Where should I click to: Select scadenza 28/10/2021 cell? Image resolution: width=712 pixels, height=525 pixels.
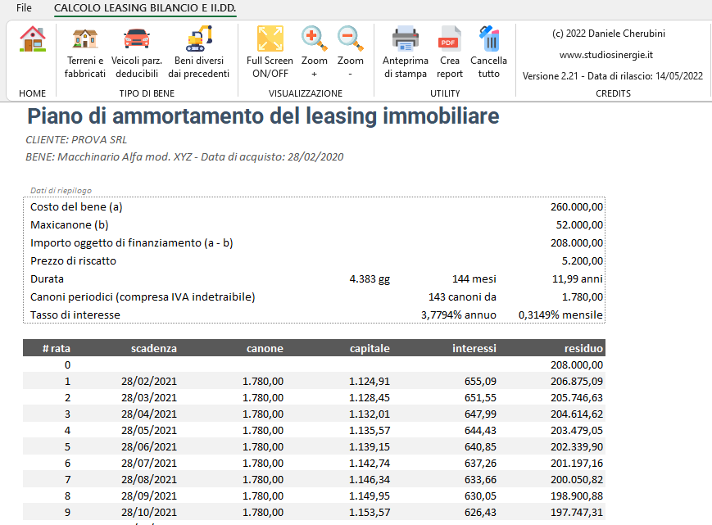click(149, 512)
